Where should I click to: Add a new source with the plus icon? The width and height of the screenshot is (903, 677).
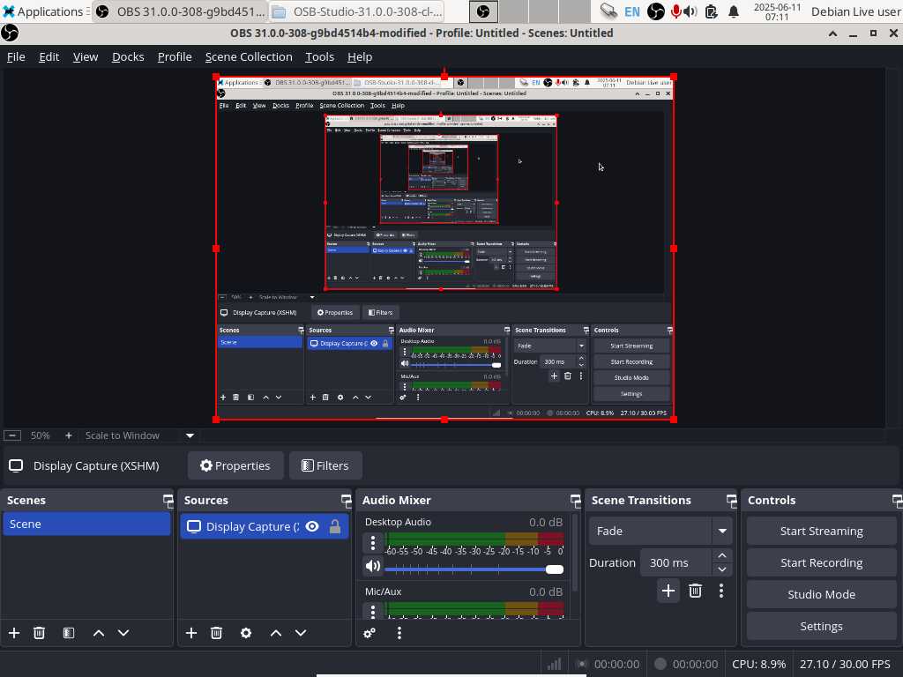click(191, 633)
